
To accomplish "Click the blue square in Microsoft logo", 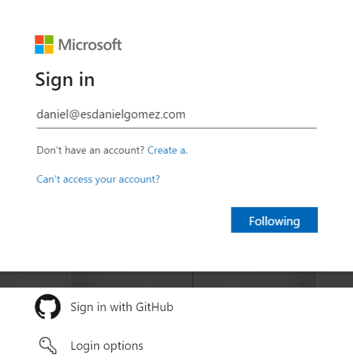I will pos(39,49).
